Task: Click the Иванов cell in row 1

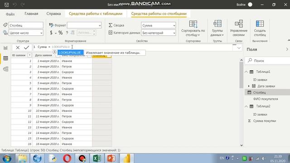Action: coord(76,61)
